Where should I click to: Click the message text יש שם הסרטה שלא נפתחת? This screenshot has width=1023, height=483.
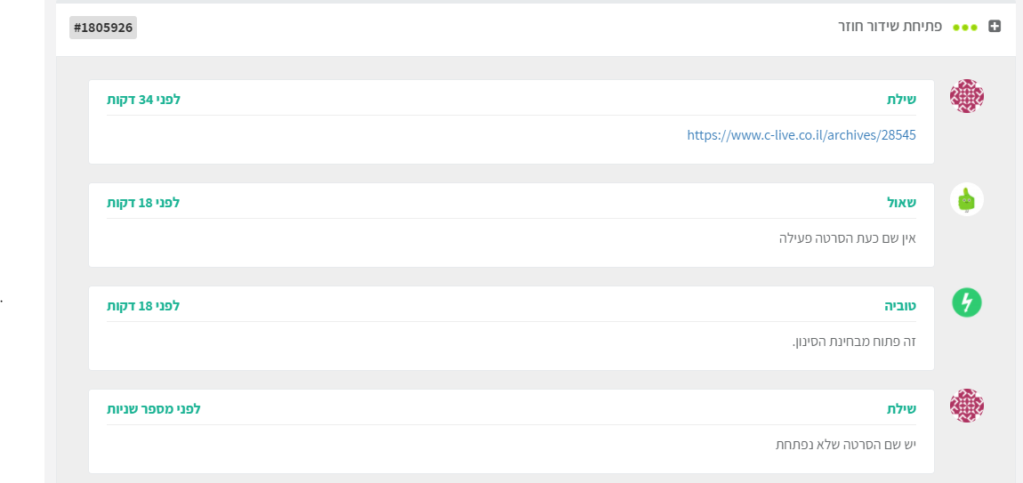click(x=845, y=445)
